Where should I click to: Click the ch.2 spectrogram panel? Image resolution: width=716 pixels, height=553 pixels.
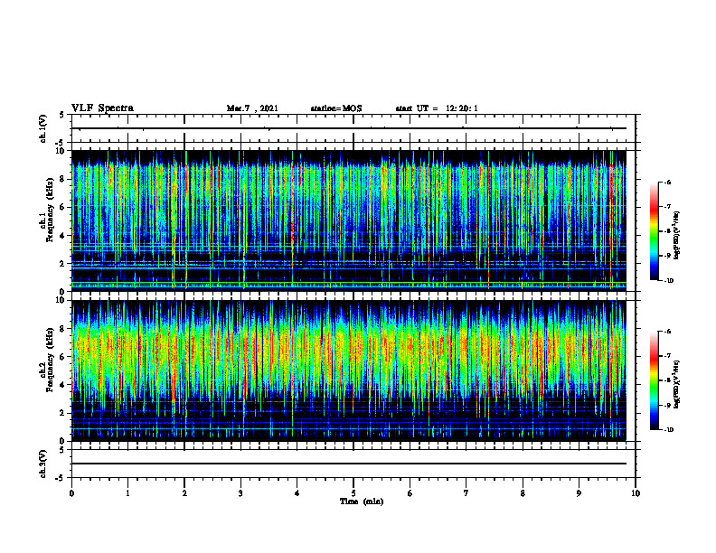point(349,370)
